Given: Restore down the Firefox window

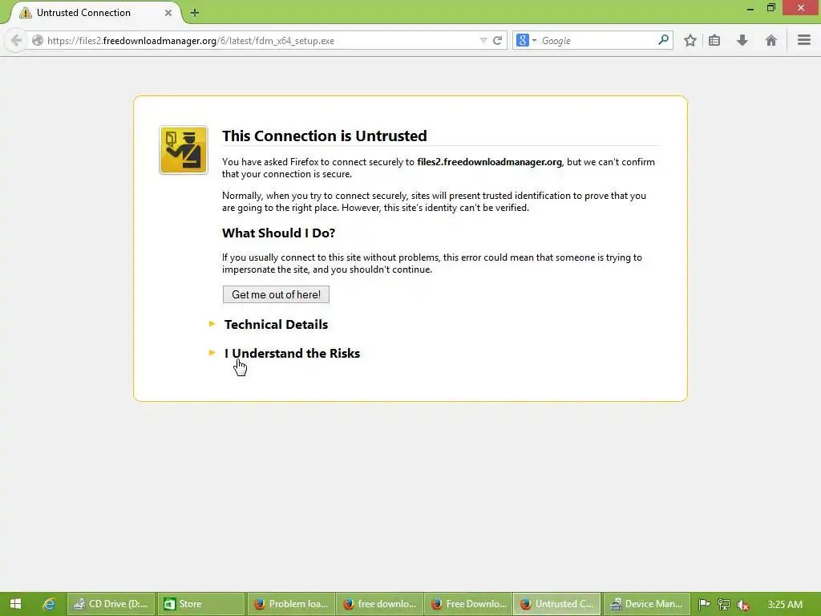Looking at the screenshot, I should click(770, 8).
